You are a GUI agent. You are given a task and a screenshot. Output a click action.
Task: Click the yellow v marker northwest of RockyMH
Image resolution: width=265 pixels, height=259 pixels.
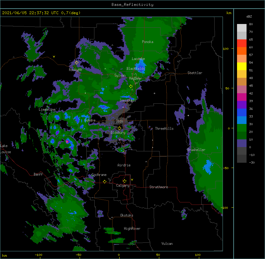point(54,57)
